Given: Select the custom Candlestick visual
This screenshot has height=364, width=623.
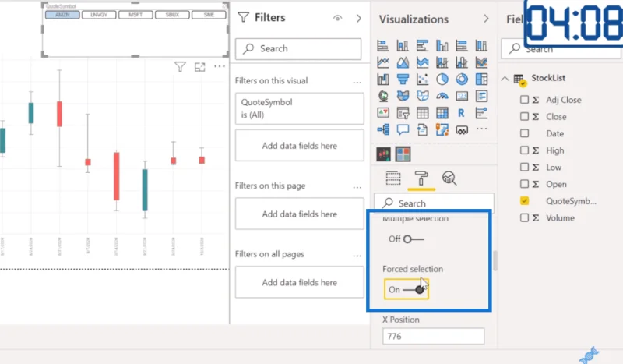Looking at the screenshot, I should pos(383,154).
